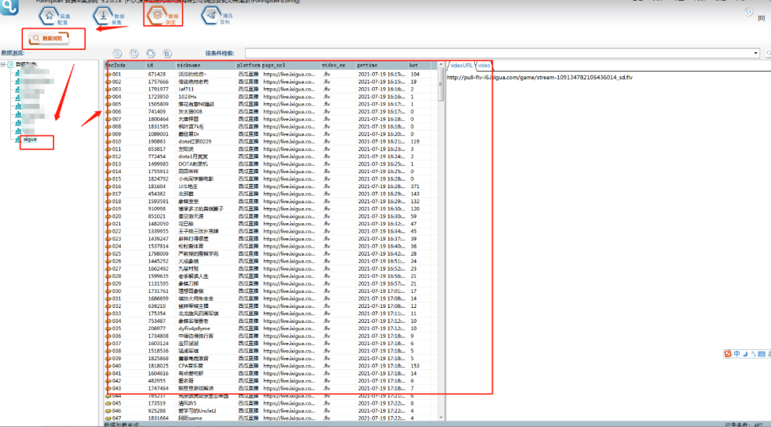Click the Sogou S input method icon

tap(727, 354)
